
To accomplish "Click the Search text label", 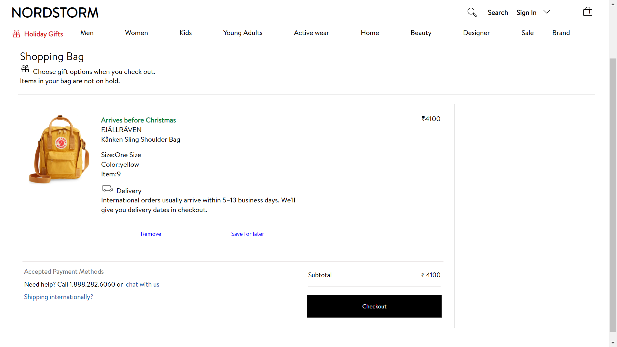I will click(x=497, y=13).
